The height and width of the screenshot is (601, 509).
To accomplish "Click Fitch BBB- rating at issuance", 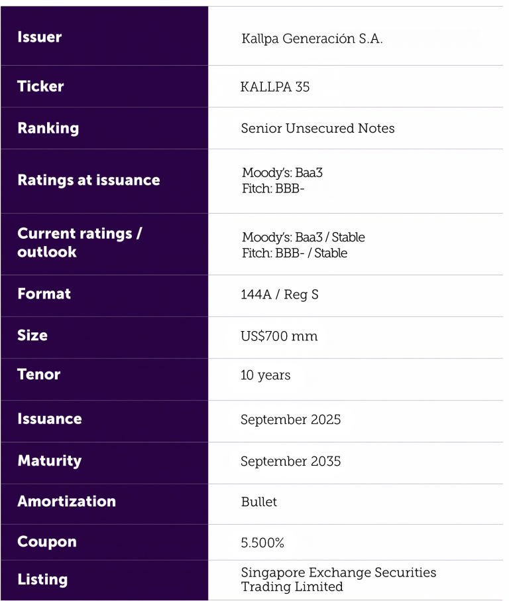I will point(276,188).
